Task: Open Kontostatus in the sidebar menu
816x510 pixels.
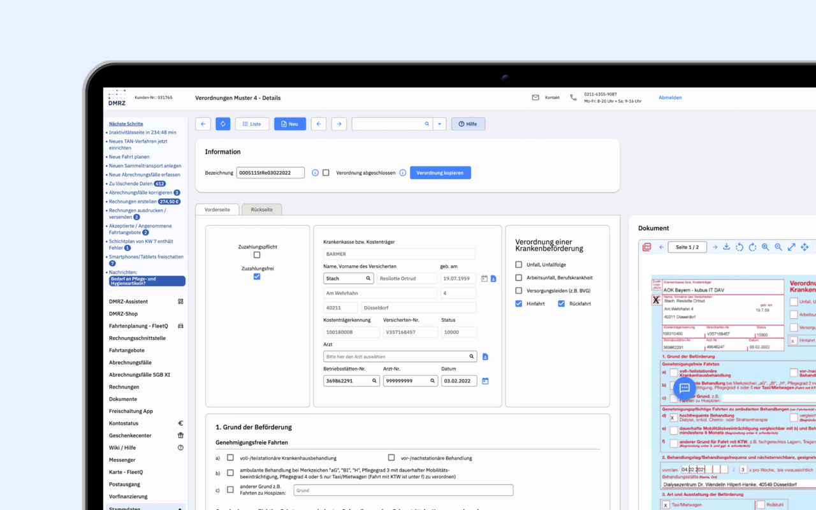Action: pyautogui.click(x=124, y=423)
